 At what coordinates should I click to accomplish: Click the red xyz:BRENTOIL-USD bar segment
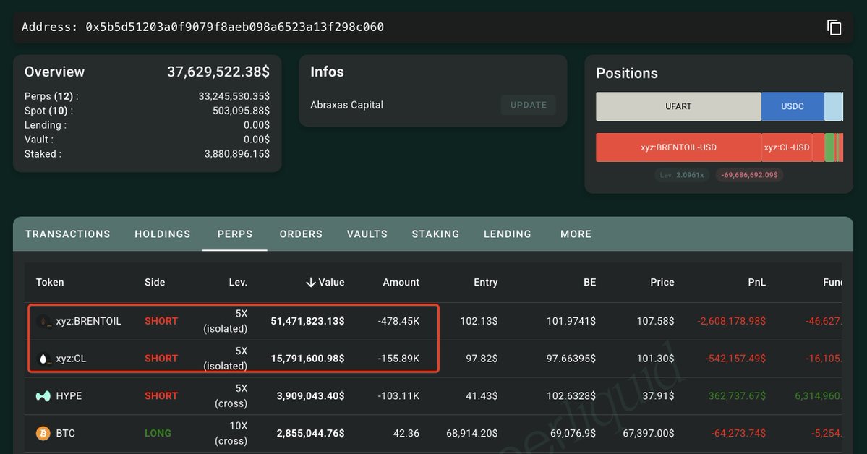tap(678, 147)
